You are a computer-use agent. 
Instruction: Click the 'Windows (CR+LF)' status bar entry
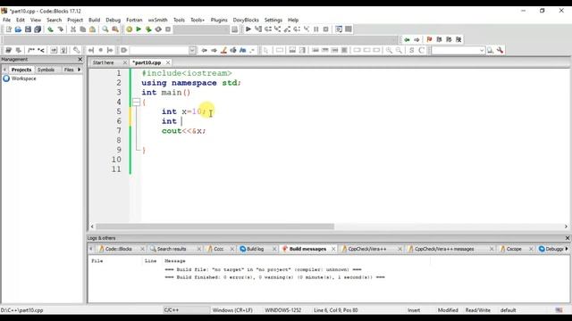click(232, 310)
